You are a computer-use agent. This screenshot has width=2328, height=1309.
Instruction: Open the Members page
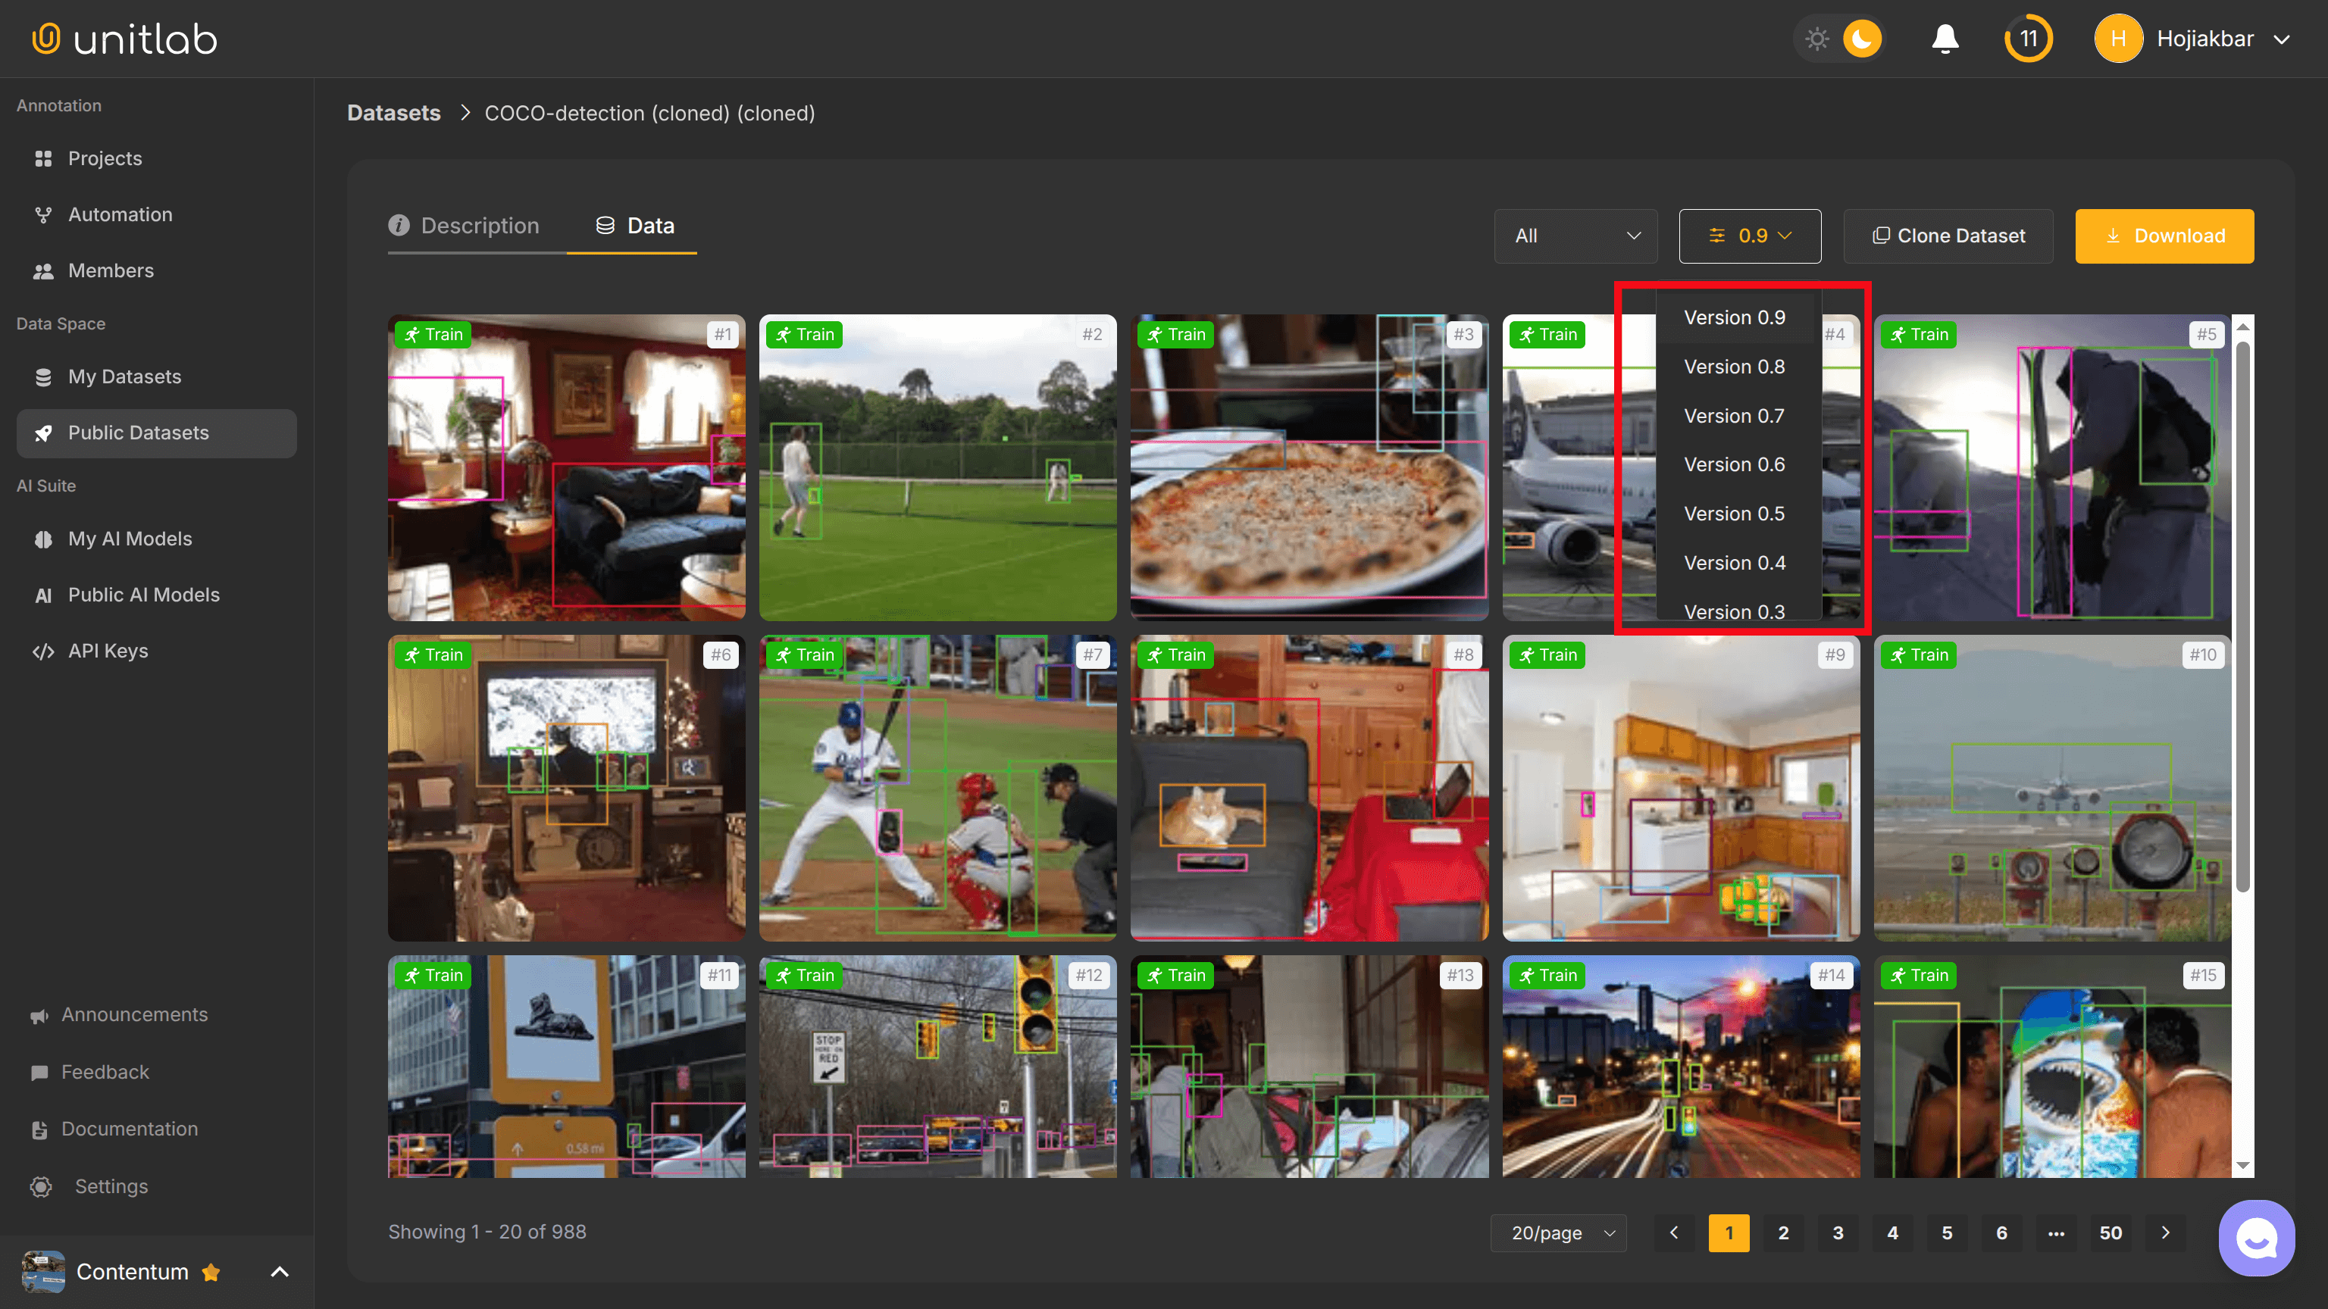point(110,270)
